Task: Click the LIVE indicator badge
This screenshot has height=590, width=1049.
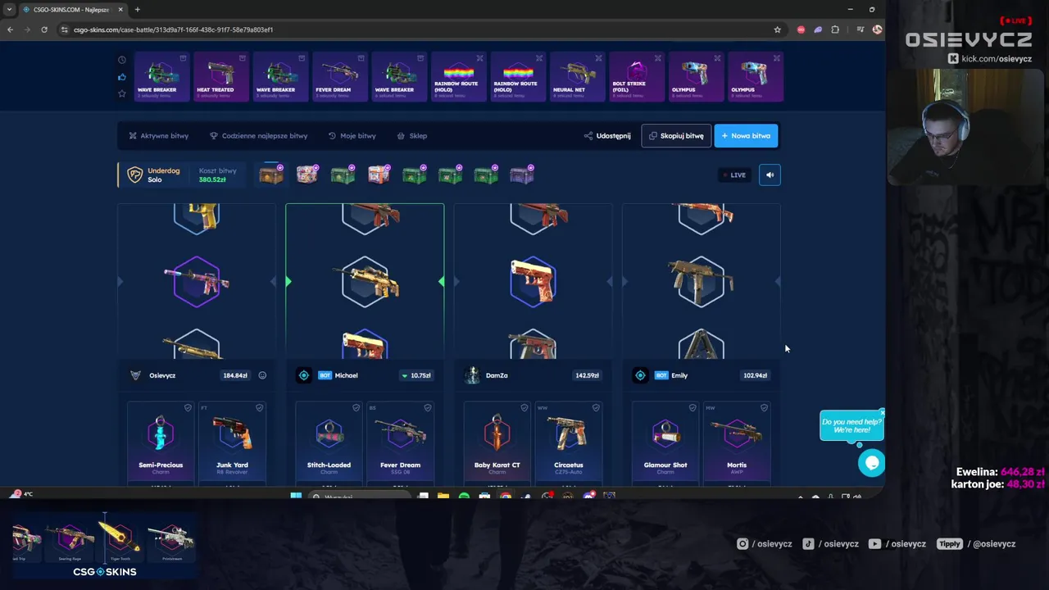Action: (x=733, y=175)
